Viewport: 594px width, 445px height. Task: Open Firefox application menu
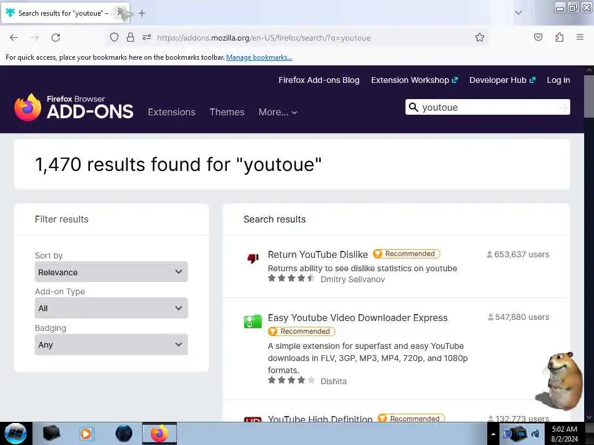coord(580,37)
